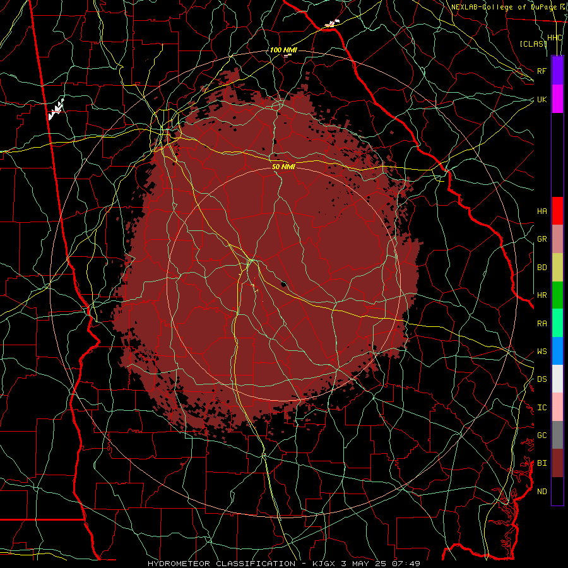
Task: Click the 100 NMI range ring label
Action: click(x=283, y=50)
